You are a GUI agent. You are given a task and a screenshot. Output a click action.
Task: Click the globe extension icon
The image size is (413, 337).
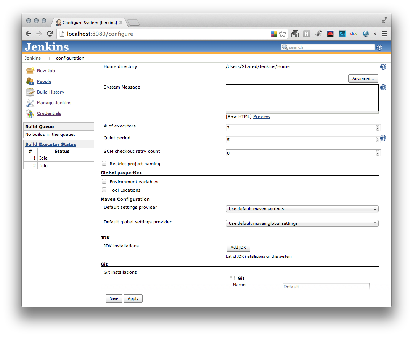tap(366, 34)
